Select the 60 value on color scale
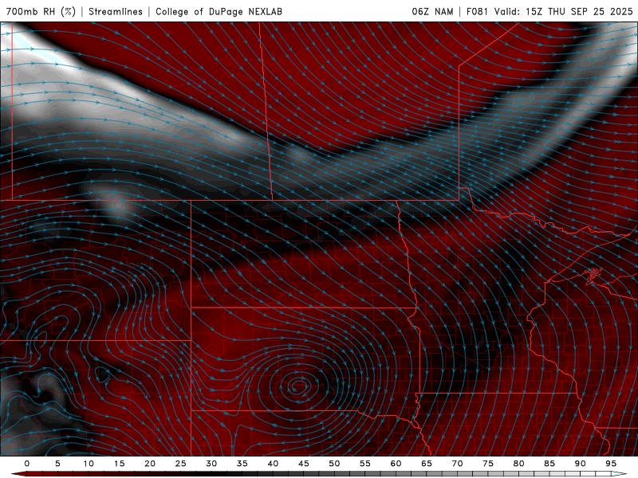This screenshot has height=478, width=638. click(396, 464)
